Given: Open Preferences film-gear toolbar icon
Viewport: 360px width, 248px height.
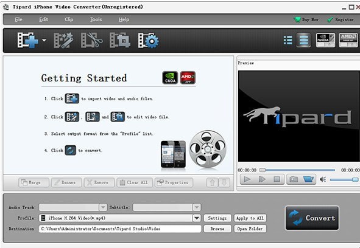Looking at the screenshot, I should pyautogui.click(x=148, y=40).
